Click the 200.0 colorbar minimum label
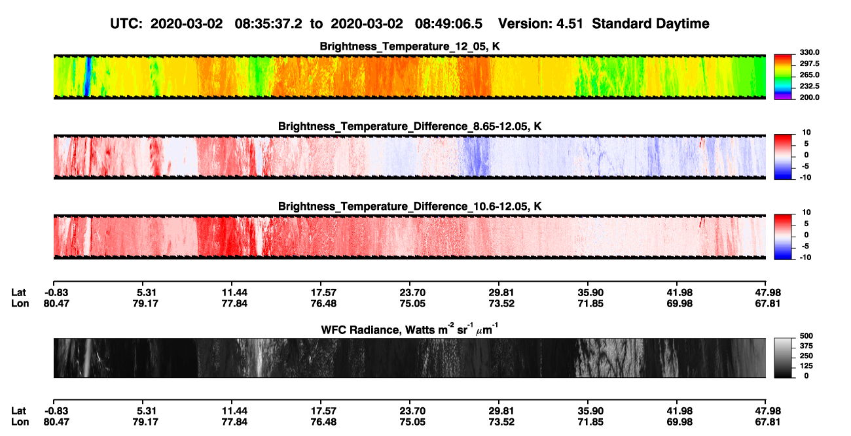The height and width of the screenshot is (436, 851). (809, 97)
